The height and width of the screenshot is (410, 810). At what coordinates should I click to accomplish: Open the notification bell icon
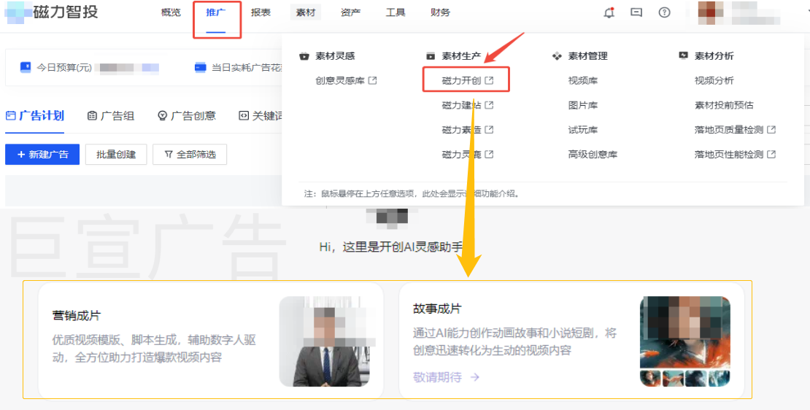609,12
